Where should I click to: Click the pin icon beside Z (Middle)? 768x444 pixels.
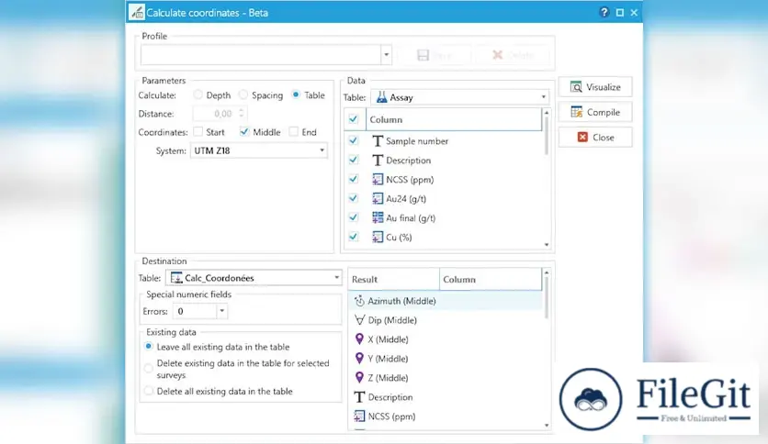359,378
